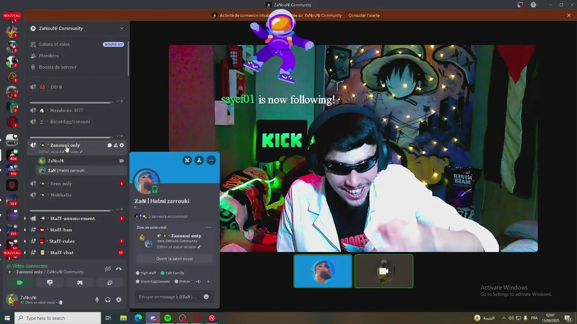Add a channel to the Membres: 1477 category
Viewport: 577px width, 324px height.
pyautogui.click(x=122, y=101)
